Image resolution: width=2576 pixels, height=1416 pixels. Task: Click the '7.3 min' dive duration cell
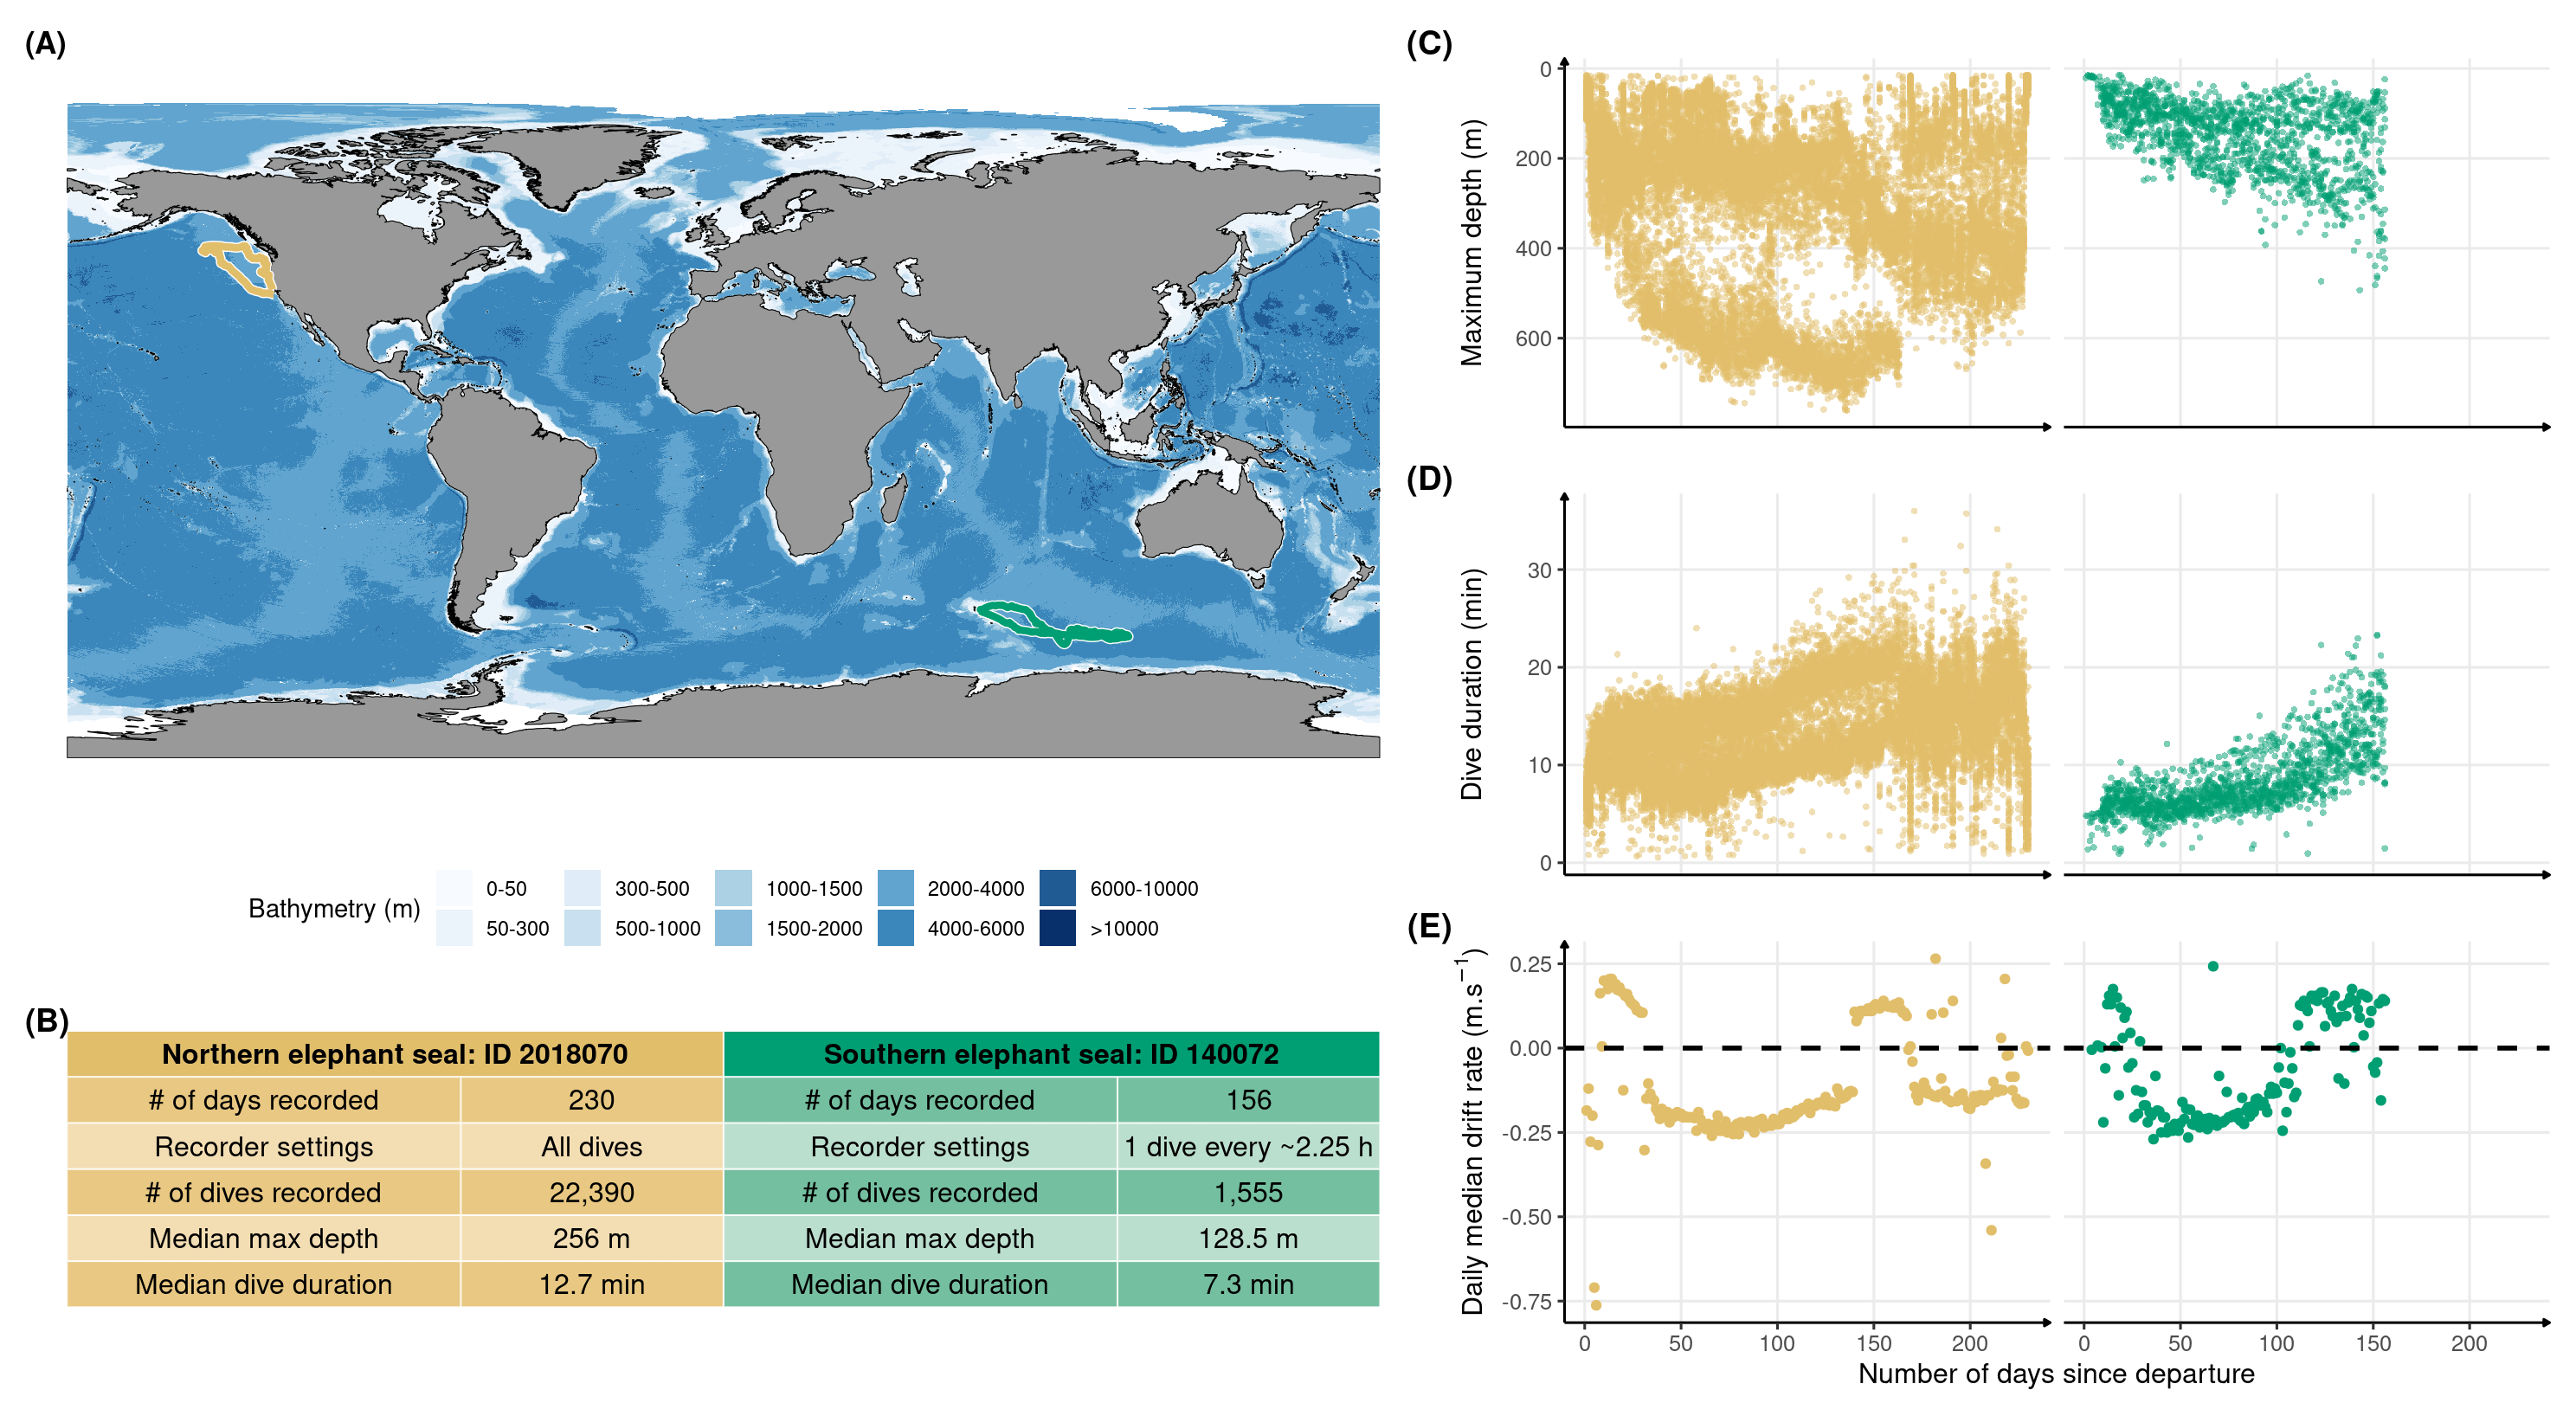[1248, 1284]
